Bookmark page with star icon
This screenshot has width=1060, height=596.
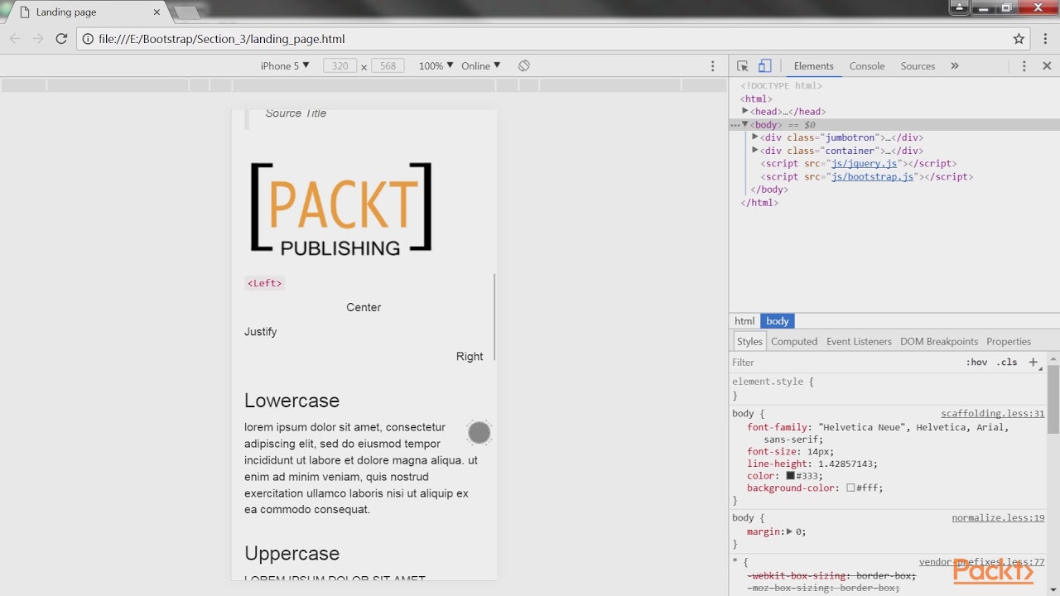point(1019,39)
